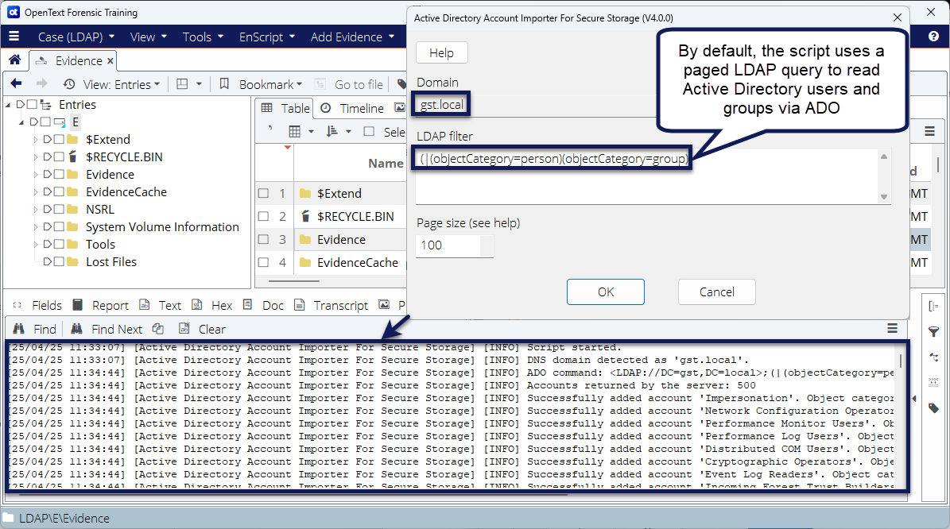This screenshot has width=950, height=529.
Task: Close the Evidence tab
Action: pos(111,60)
